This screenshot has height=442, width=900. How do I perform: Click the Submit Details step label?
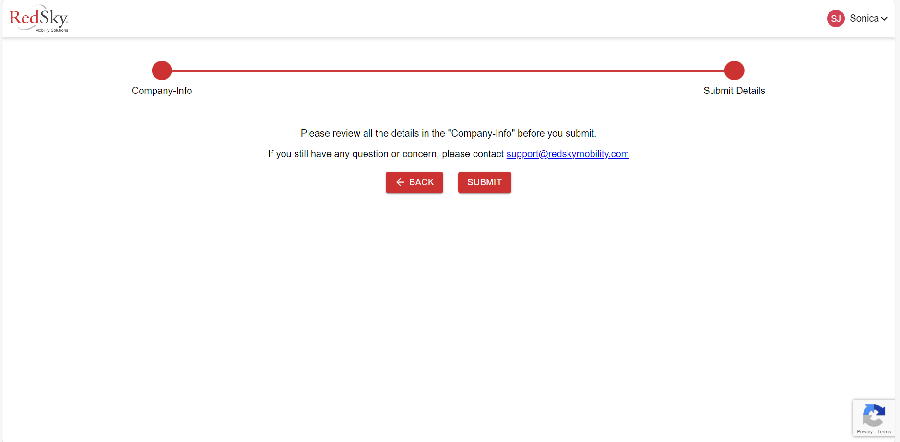coord(734,91)
